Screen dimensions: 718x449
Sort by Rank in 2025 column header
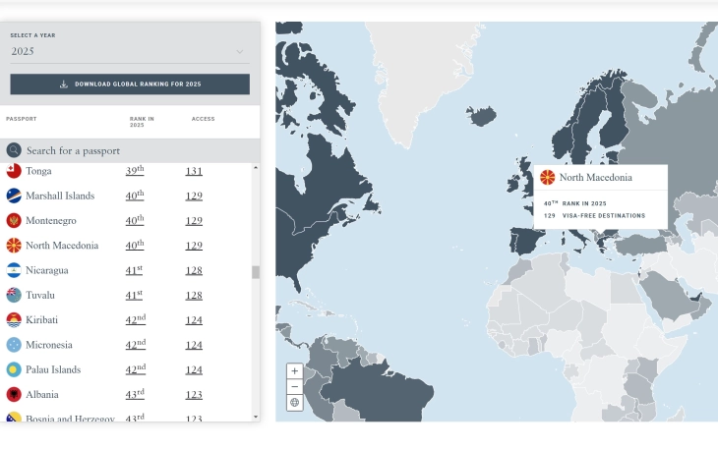coord(137,122)
